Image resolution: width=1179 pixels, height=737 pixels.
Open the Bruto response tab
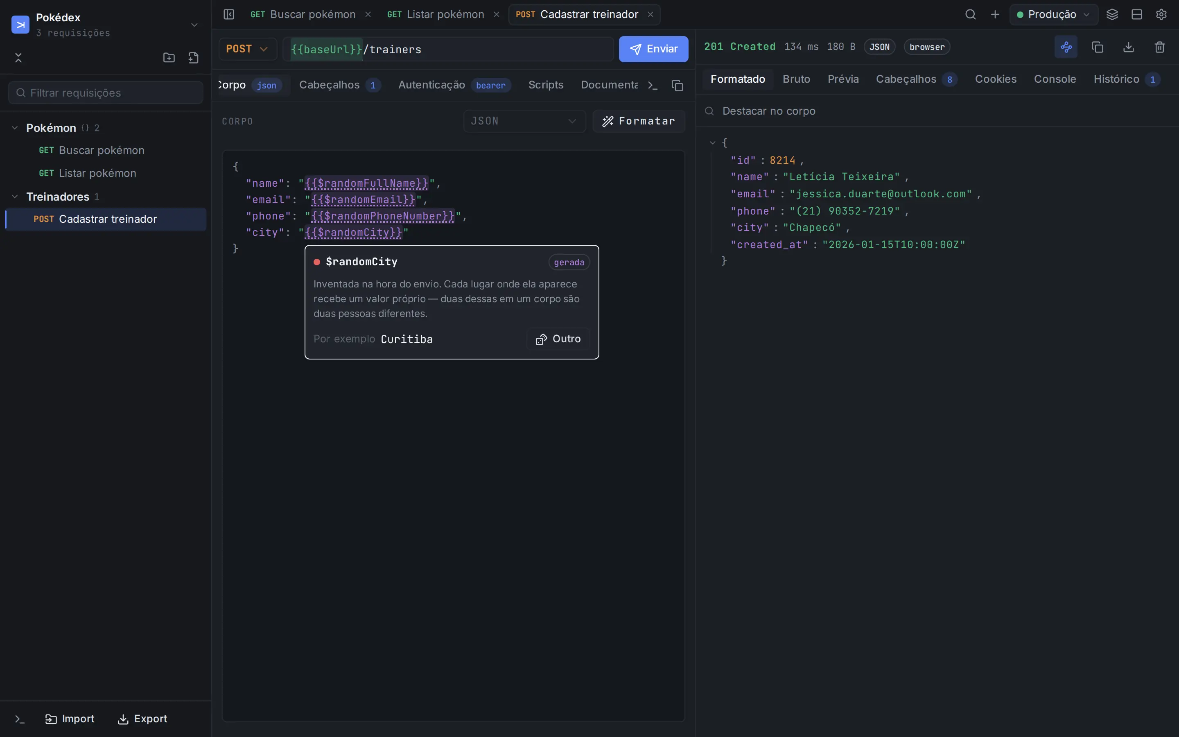pyautogui.click(x=796, y=79)
